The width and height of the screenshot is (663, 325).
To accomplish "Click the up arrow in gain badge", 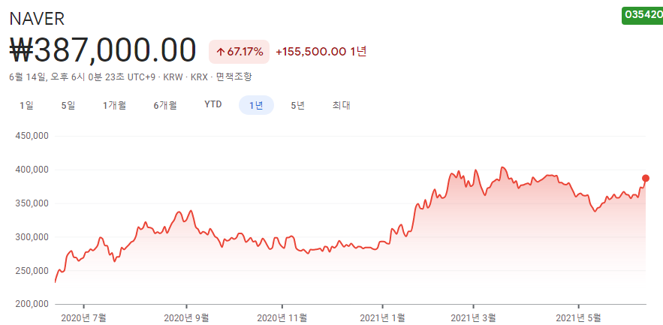I will click(220, 52).
